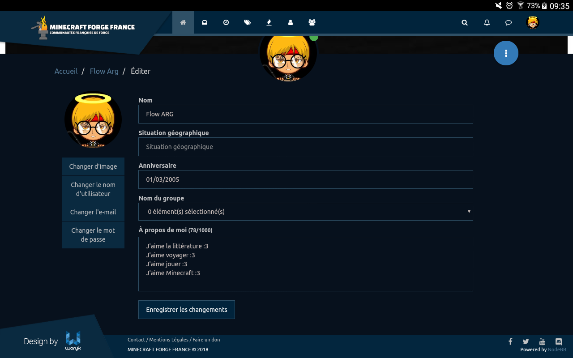Click the Recent topics clock icon
Image resolution: width=573 pixels, height=358 pixels.
tap(226, 22)
